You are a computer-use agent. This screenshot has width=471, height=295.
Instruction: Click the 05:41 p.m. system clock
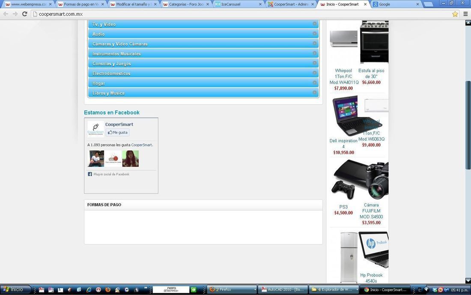(x=459, y=290)
